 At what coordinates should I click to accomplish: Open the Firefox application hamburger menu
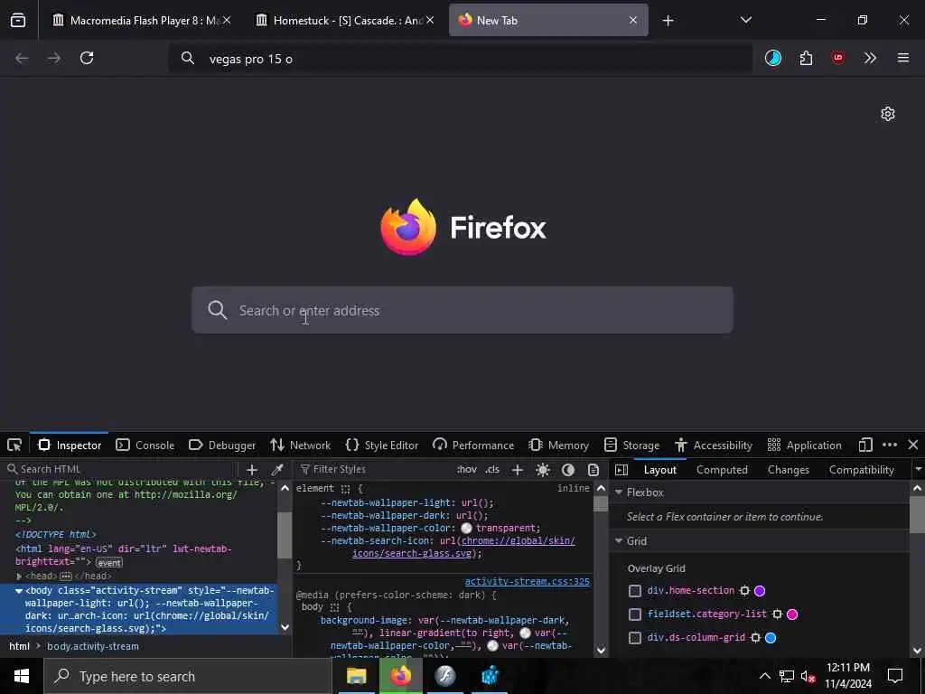(903, 58)
